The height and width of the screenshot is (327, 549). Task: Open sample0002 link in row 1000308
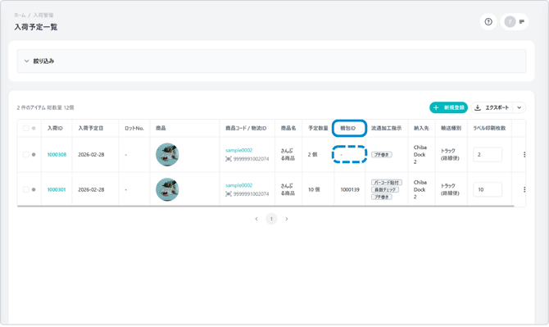pos(238,150)
